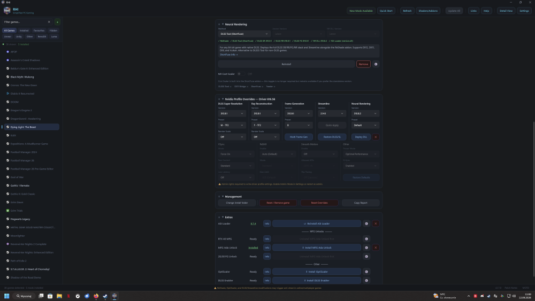Viewport: 535px width, 301px height.
Task: Click drag handle of Management section
Action: coord(219,197)
